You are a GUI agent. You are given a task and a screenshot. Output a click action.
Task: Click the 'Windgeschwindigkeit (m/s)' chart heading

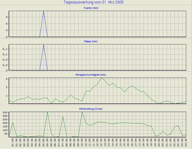pos(96,75)
